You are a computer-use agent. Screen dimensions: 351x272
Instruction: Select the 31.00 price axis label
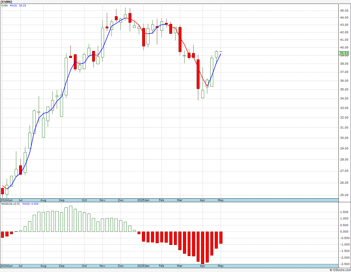click(344, 127)
